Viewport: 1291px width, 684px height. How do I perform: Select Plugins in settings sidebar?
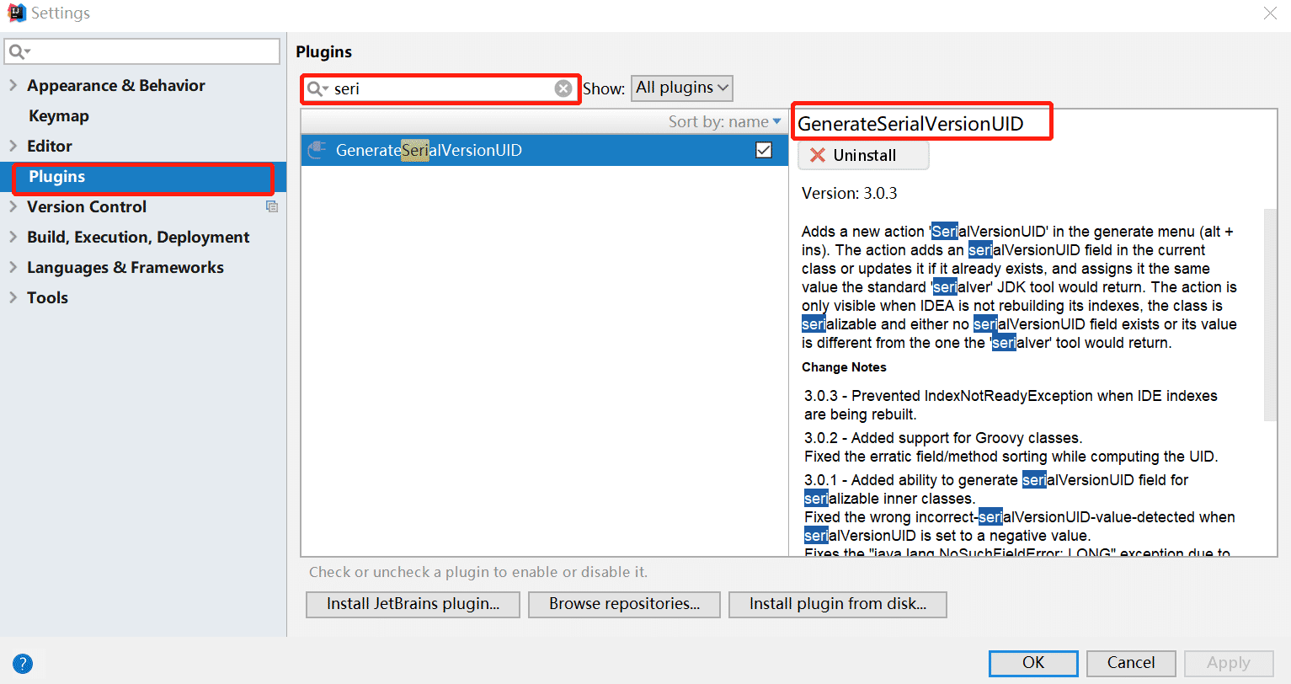(x=56, y=176)
